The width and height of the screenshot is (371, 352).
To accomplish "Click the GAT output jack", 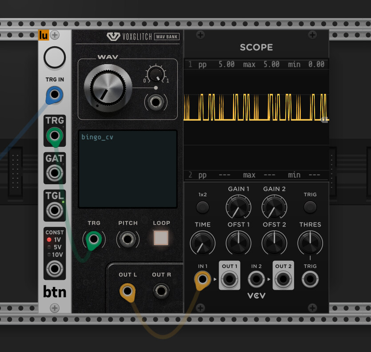I will (55, 173).
